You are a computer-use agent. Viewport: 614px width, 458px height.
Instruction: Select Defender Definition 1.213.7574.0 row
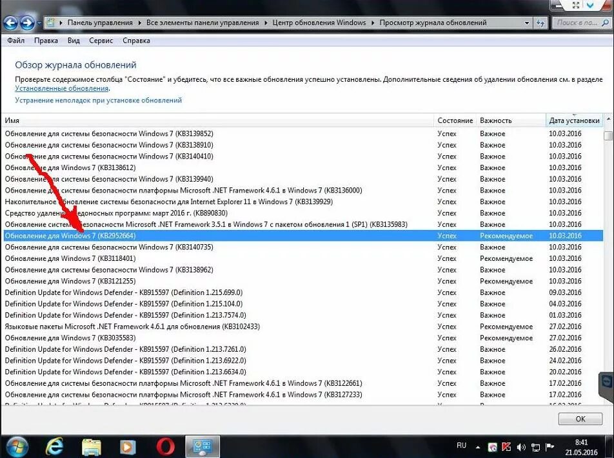(302, 315)
